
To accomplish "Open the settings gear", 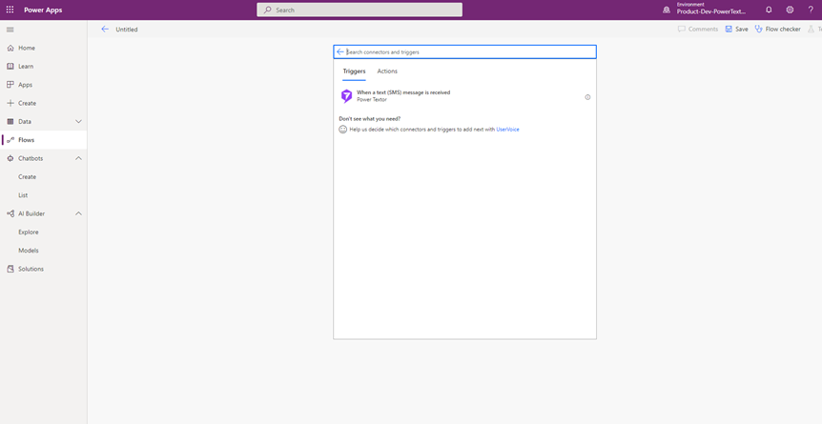I will pyautogui.click(x=790, y=10).
